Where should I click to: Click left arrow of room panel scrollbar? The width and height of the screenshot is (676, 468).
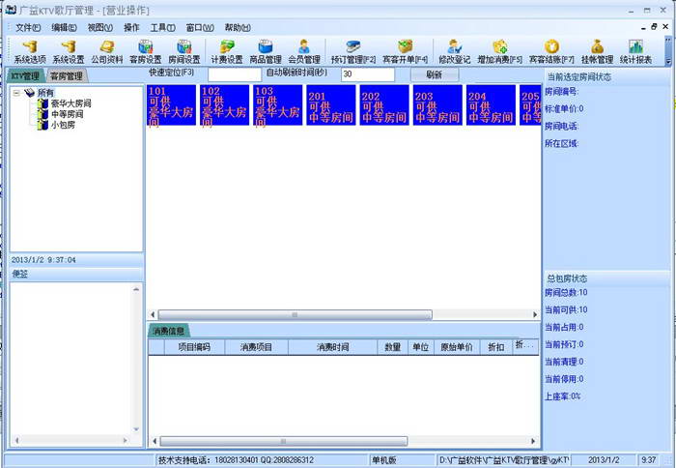pos(153,314)
